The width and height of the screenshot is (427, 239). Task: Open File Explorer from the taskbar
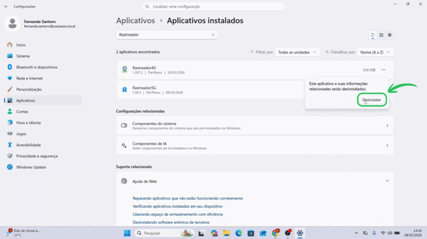226,233
